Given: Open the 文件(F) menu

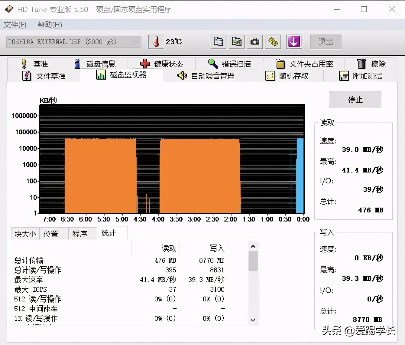Looking at the screenshot, I should (15, 25).
